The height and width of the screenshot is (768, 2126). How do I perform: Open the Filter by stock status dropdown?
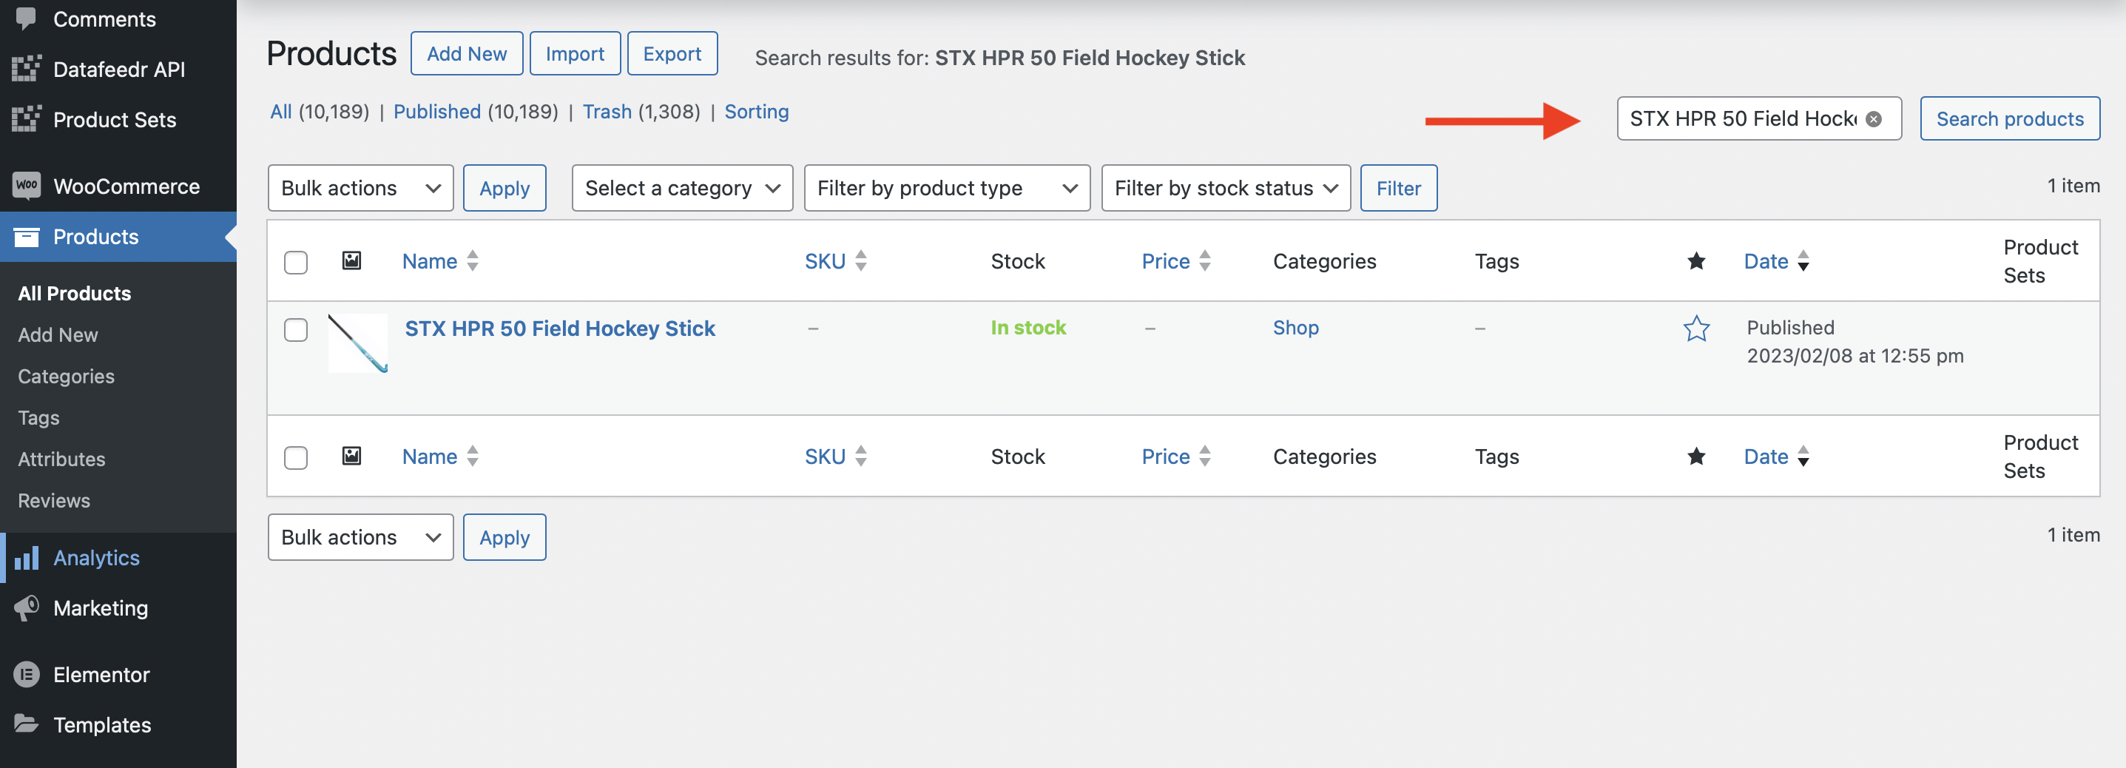point(1226,188)
